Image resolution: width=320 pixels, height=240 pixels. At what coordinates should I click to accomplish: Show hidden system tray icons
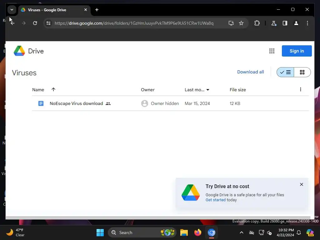[x=242, y=232]
